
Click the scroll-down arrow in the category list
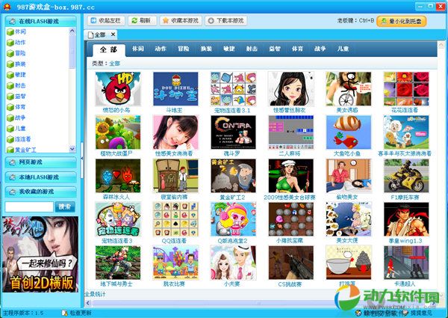point(72,150)
